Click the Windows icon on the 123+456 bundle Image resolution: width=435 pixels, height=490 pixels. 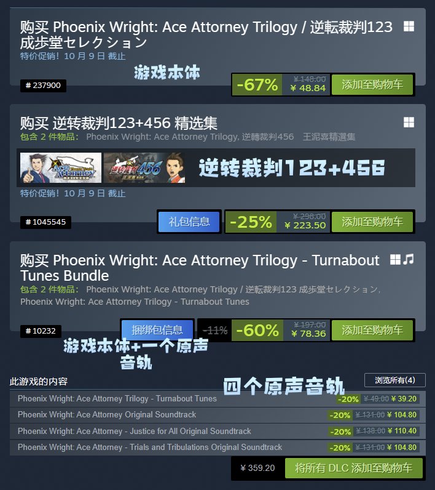coord(409,122)
